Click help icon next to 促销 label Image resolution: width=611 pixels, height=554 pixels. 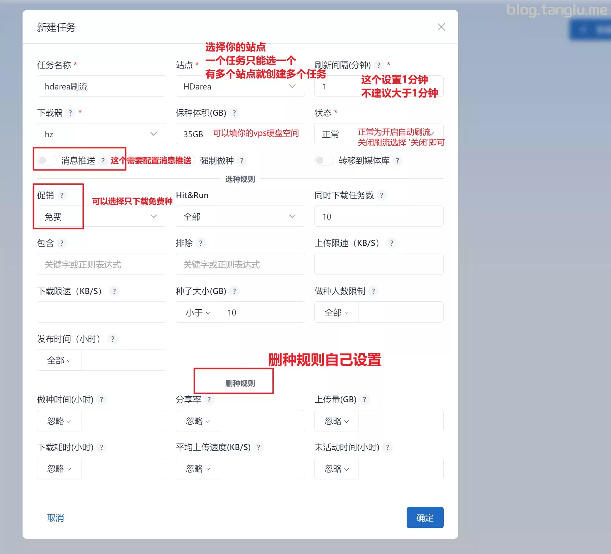(62, 195)
